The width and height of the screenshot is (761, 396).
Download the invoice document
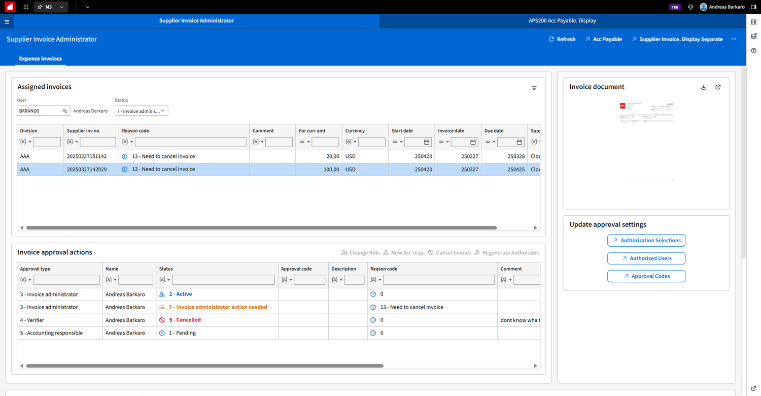point(704,87)
